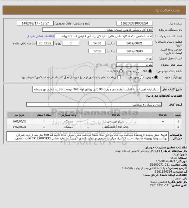Click the row 2 unit دستگاه
The height and width of the screenshot is (208, 189).
[x=69, y=127]
